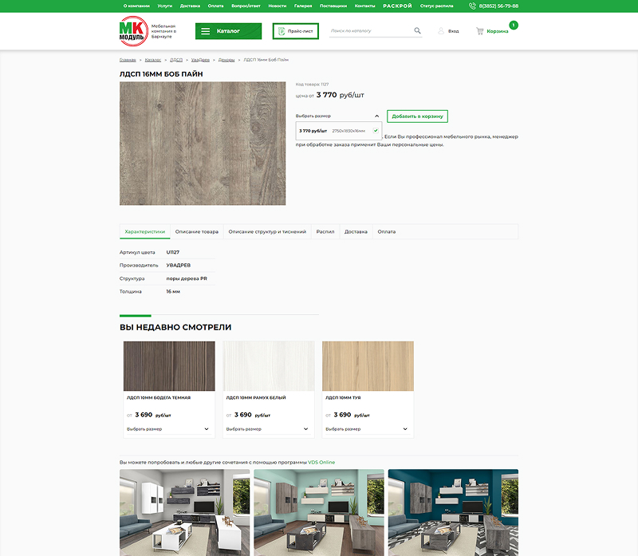Collapse the Выбрать размер dropdown for Боб Пайн

tap(376, 116)
